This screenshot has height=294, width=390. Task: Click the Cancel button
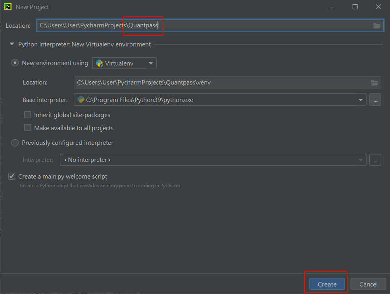tap(368, 284)
